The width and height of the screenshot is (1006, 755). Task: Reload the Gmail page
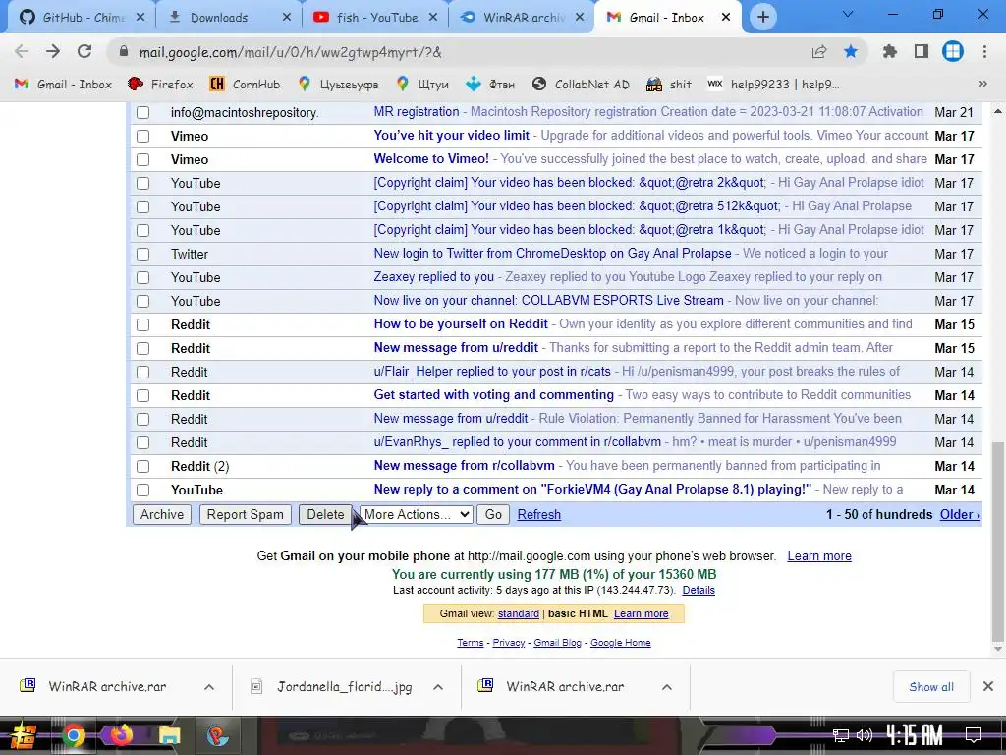pos(84,51)
